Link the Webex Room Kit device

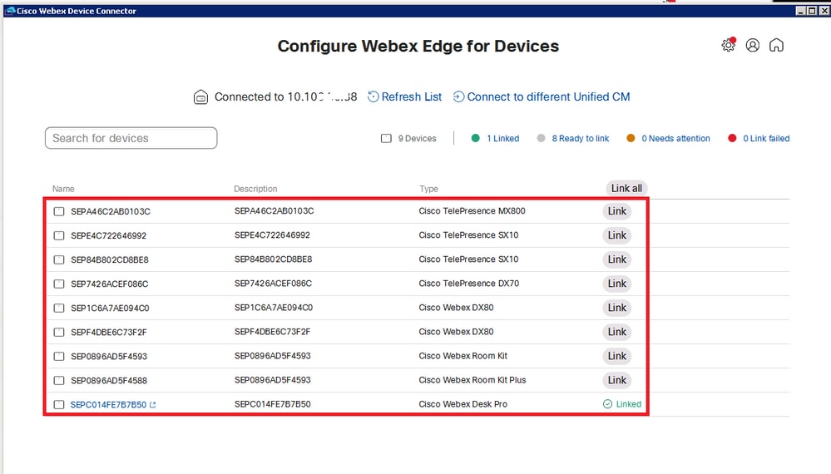(617, 356)
